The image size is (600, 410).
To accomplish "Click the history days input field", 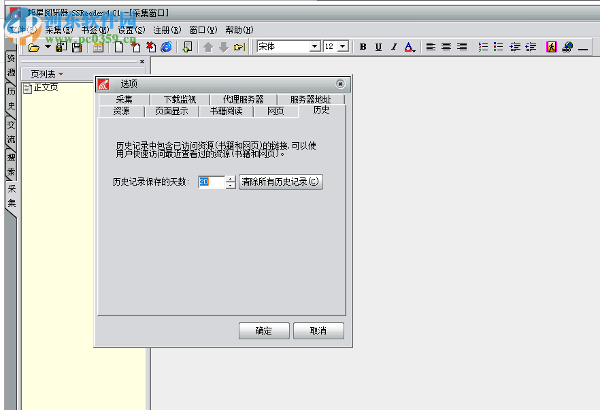I will pos(211,182).
